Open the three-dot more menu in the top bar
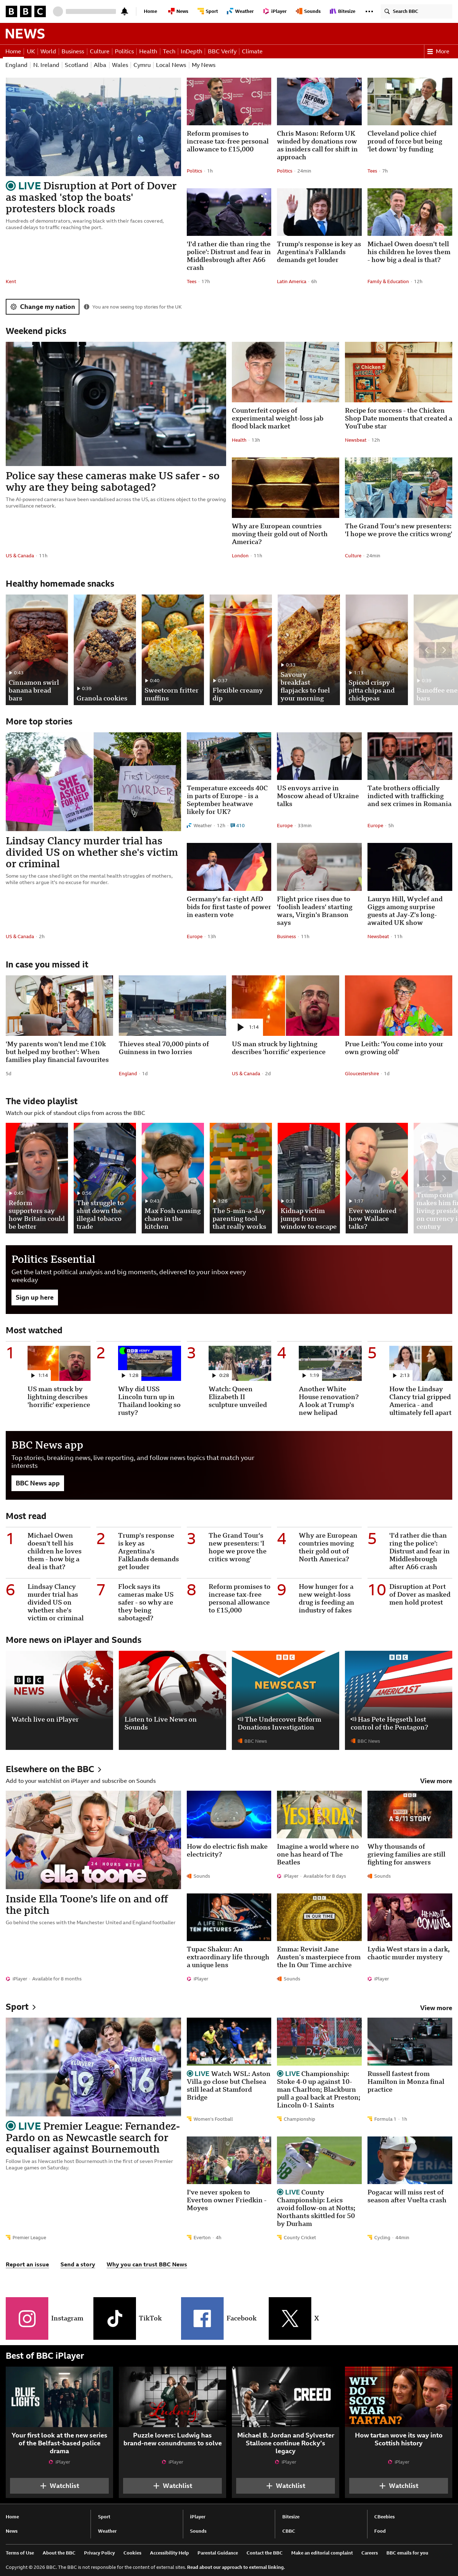This screenshot has height=2576, width=458. click(x=369, y=11)
